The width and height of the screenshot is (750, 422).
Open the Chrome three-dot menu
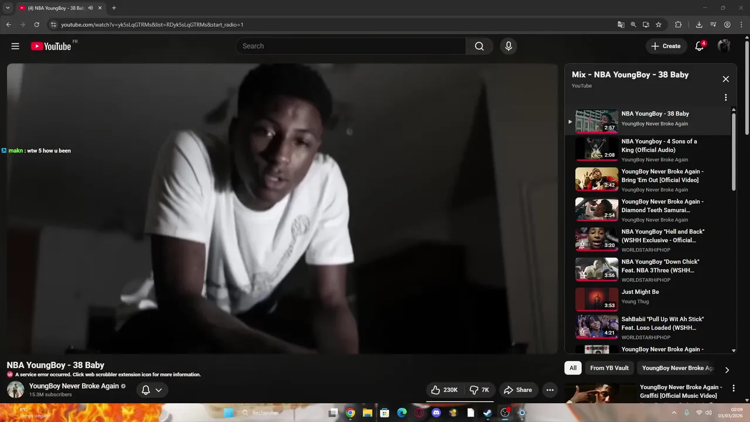tap(741, 25)
